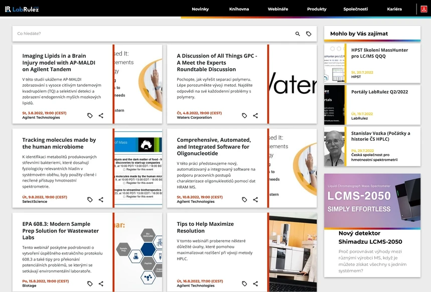Open 'EPA 608.3: Modern Sample Prep Solution' title
431x292 pixels.
click(61, 230)
